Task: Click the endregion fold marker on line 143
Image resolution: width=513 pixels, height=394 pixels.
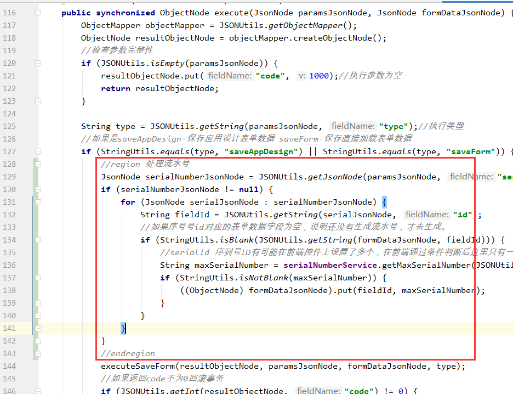Action: pyautogui.click(x=39, y=353)
